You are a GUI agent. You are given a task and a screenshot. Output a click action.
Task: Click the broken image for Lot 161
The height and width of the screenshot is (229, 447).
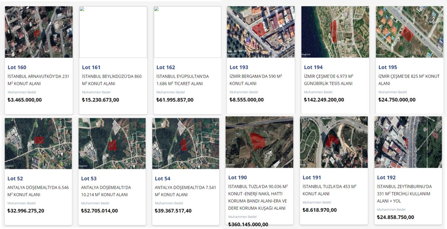tap(113, 32)
